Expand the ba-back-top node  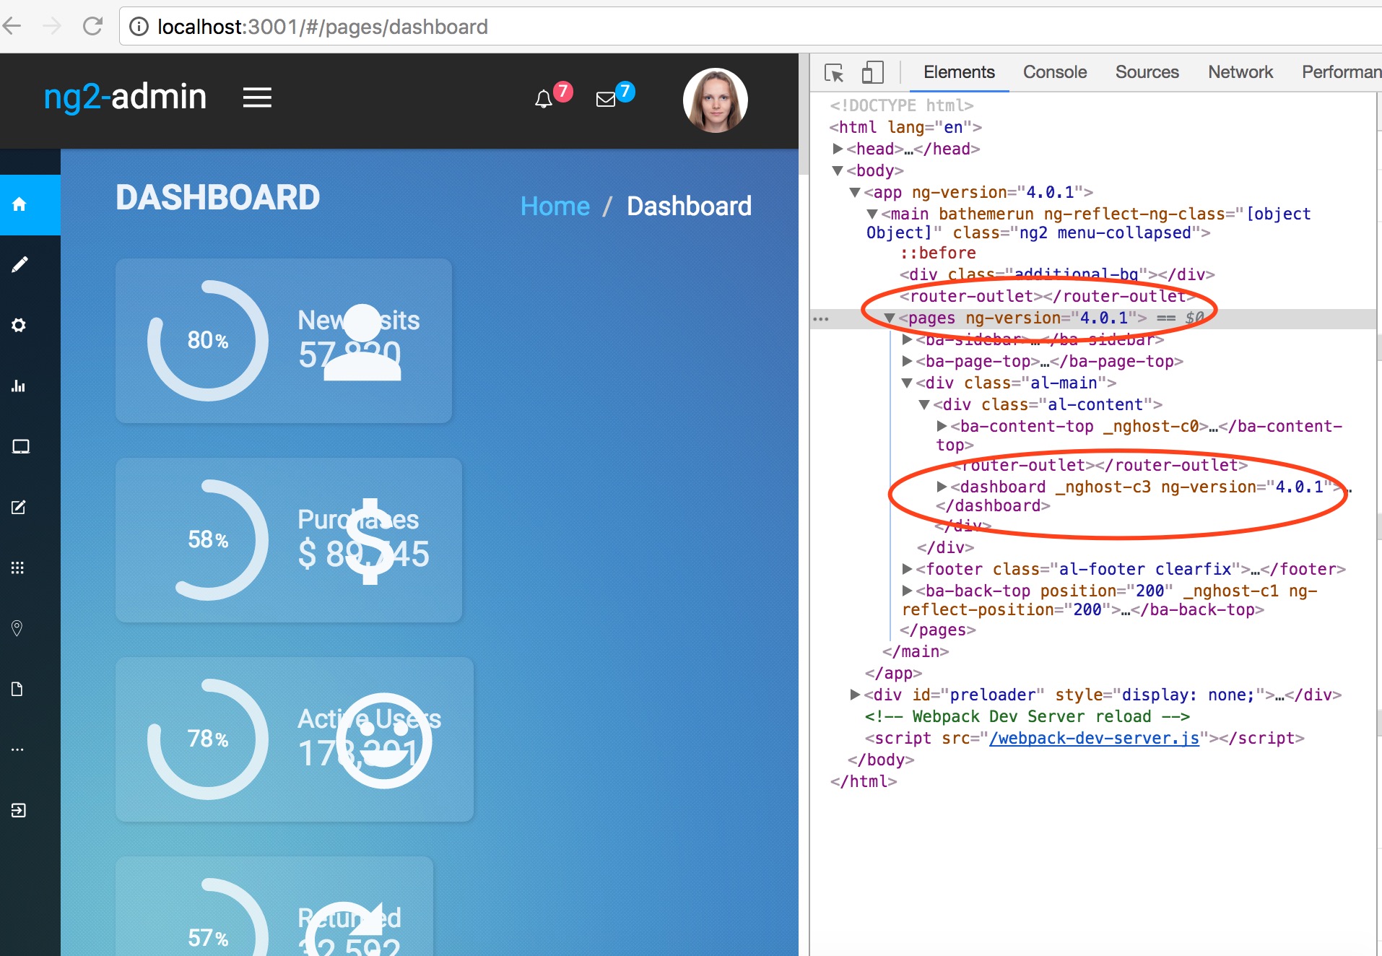tap(907, 591)
